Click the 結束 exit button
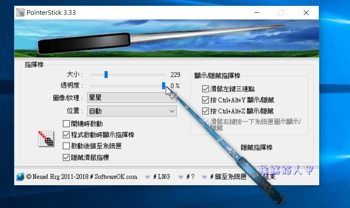 (269, 177)
